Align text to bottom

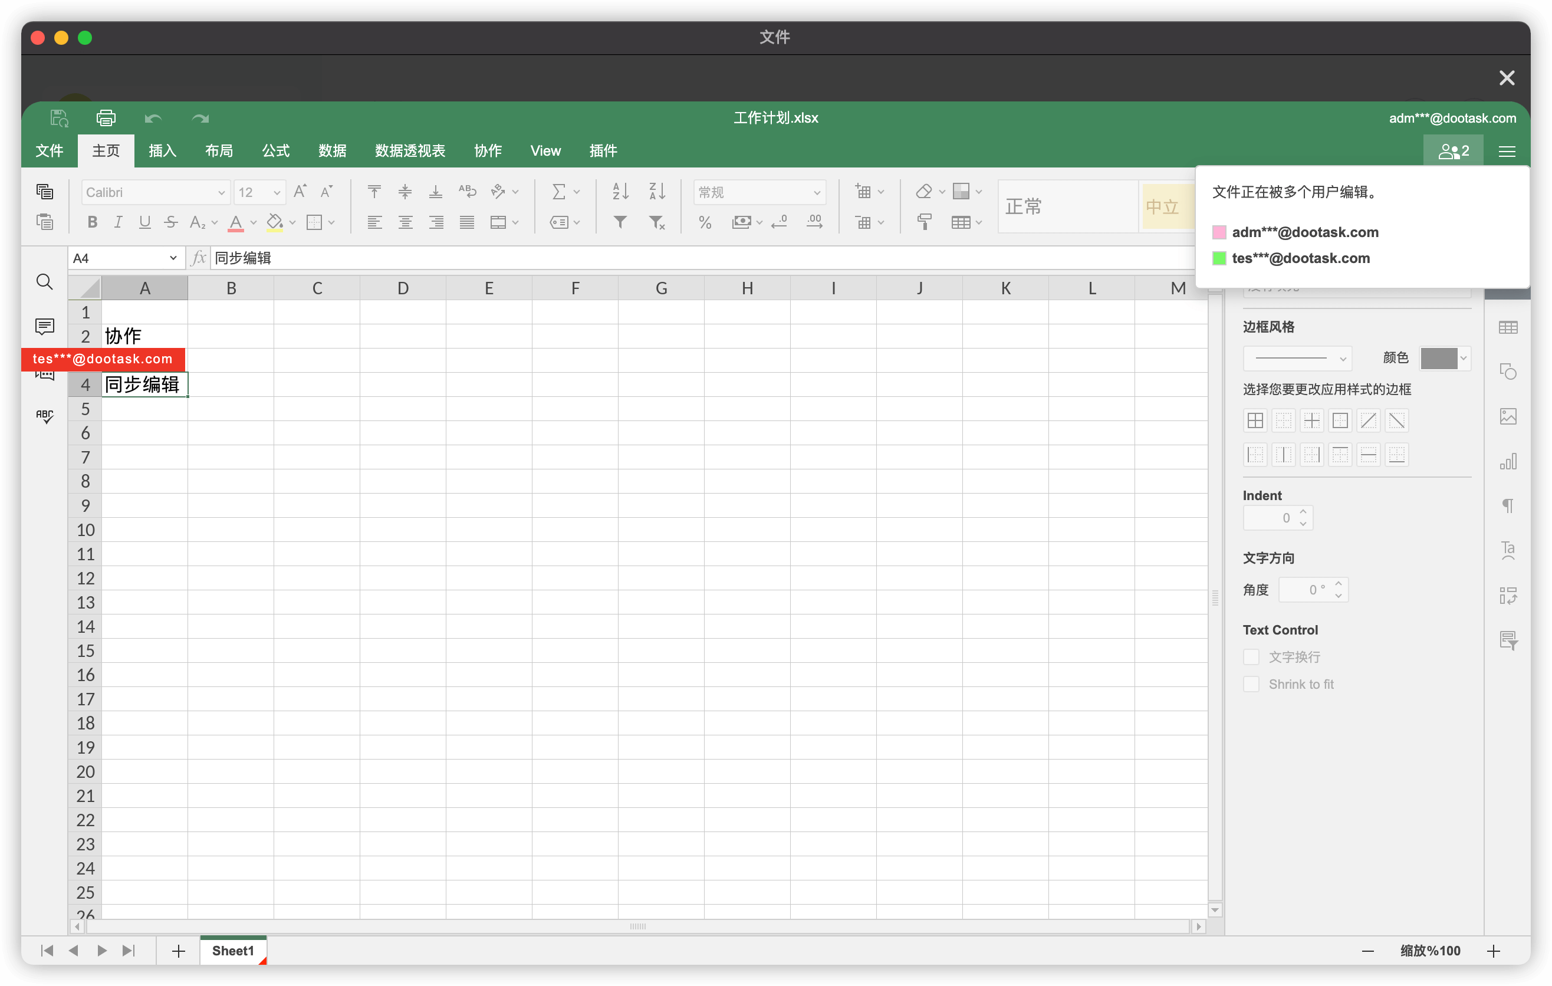tap(436, 192)
